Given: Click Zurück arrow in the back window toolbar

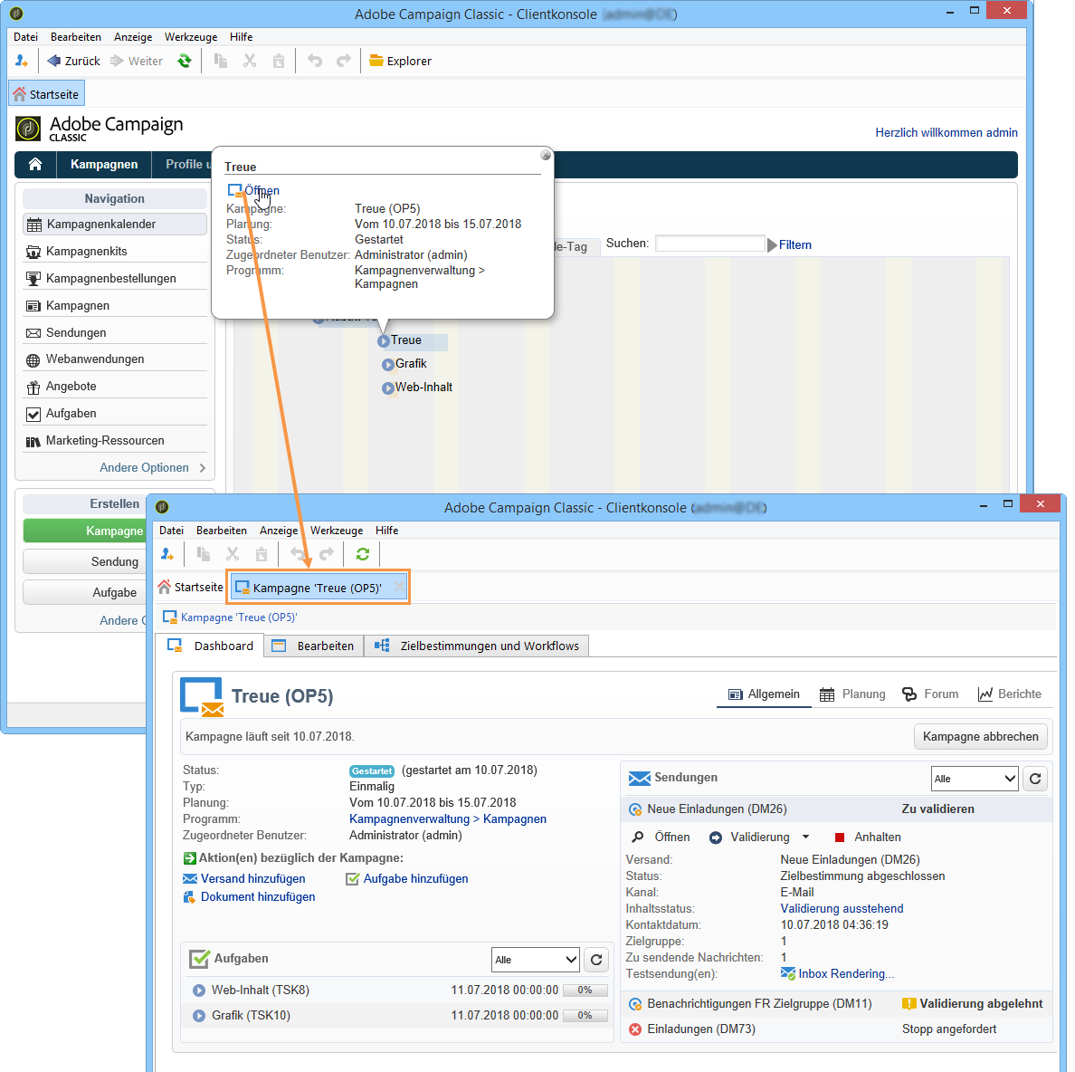Looking at the screenshot, I should point(73,61).
